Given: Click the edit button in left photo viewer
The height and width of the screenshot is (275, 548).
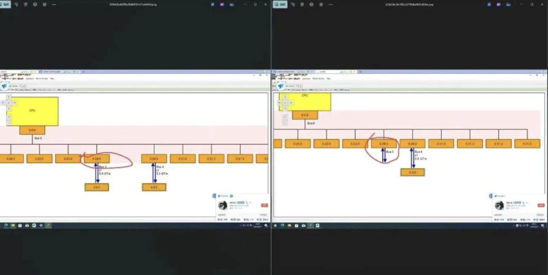Looking at the screenshot, I should [5, 4].
